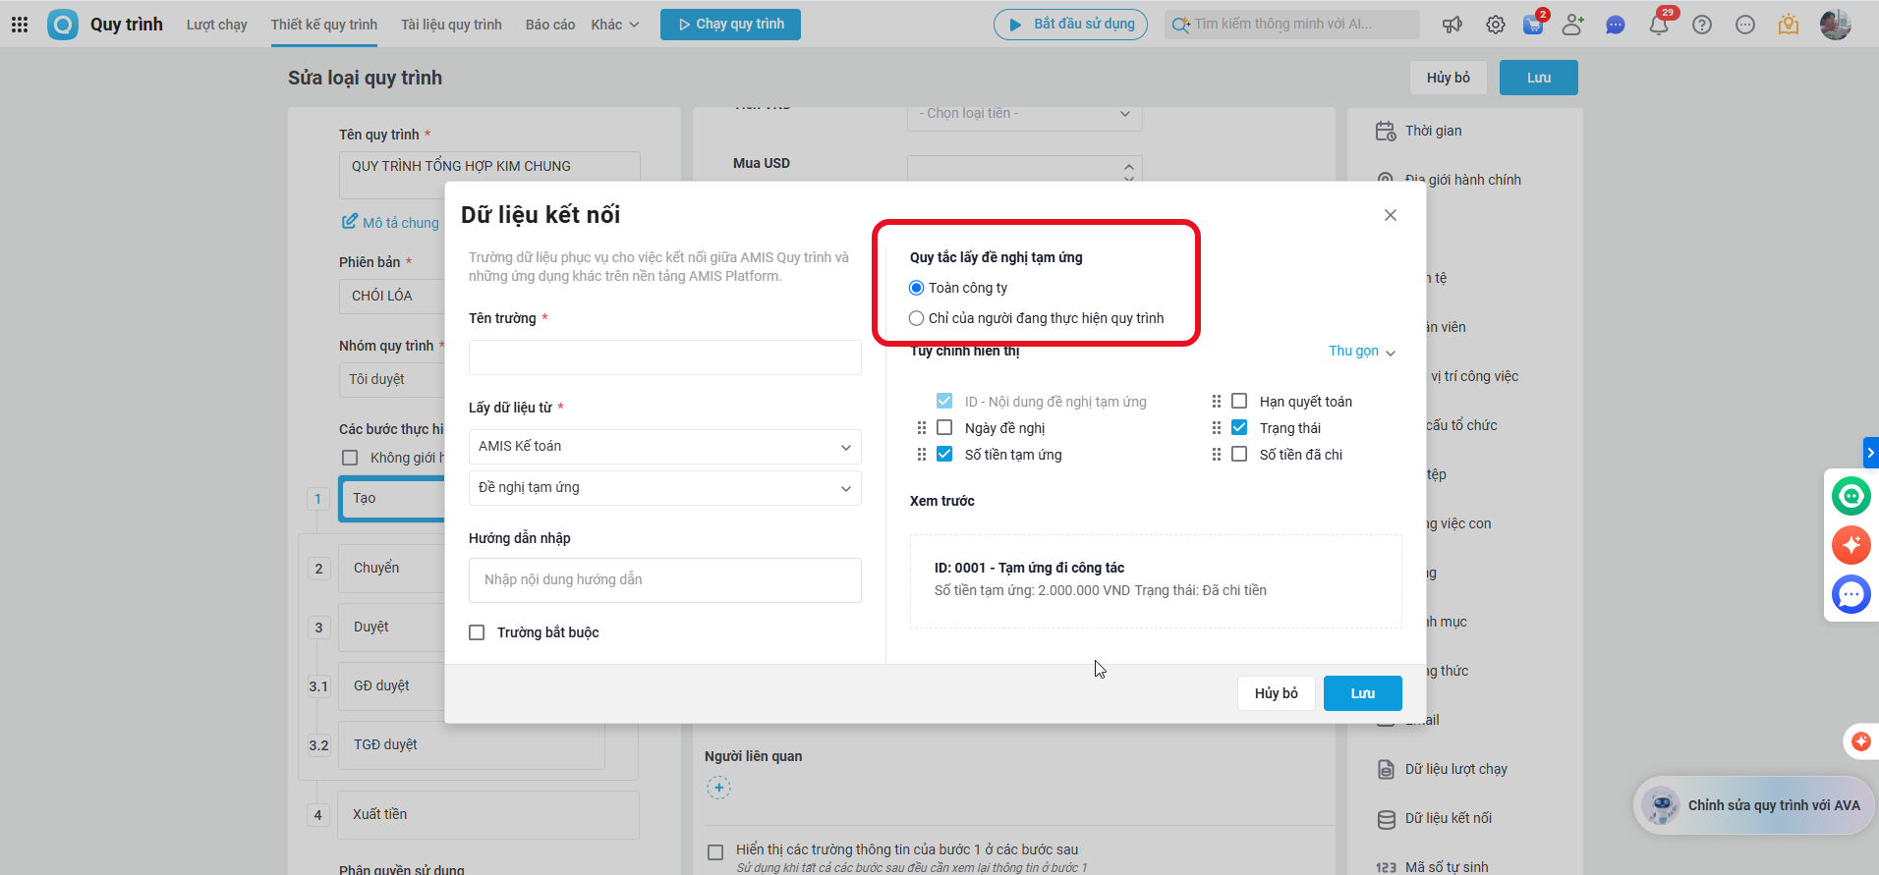Image resolution: width=1879 pixels, height=875 pixels.
Task: Click the more options circle icon
Action: (x=1745, y=25)
